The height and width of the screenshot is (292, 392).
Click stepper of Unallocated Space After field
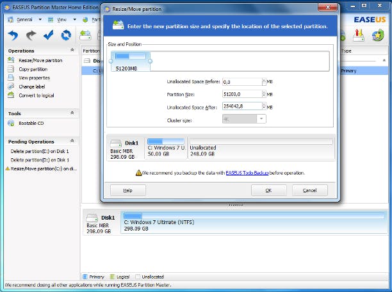point(264,106)
